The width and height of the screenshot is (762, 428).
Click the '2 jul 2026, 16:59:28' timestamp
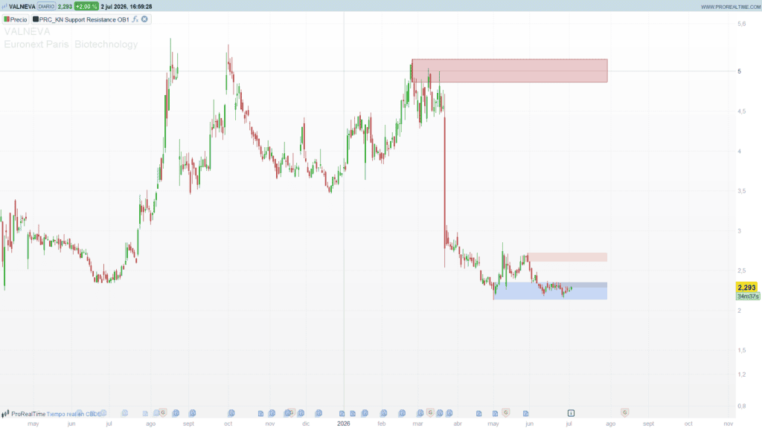(127, 6)
